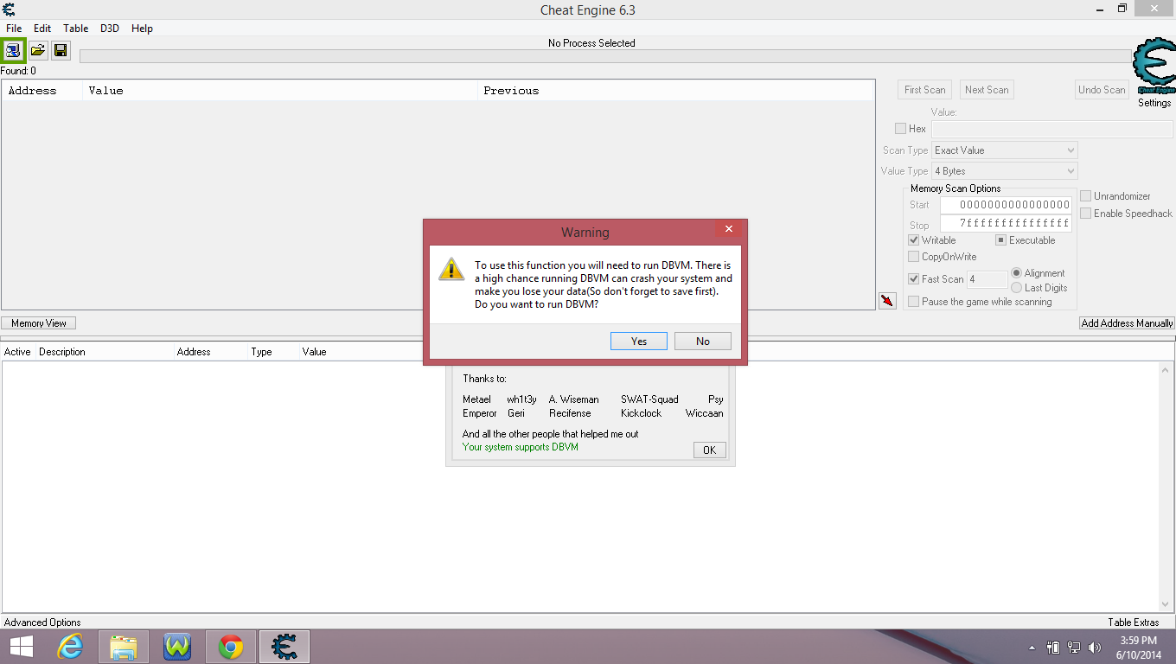Screen dimensions: 1176x664
Task: Click the Start address field
Action: (1006, 206)
